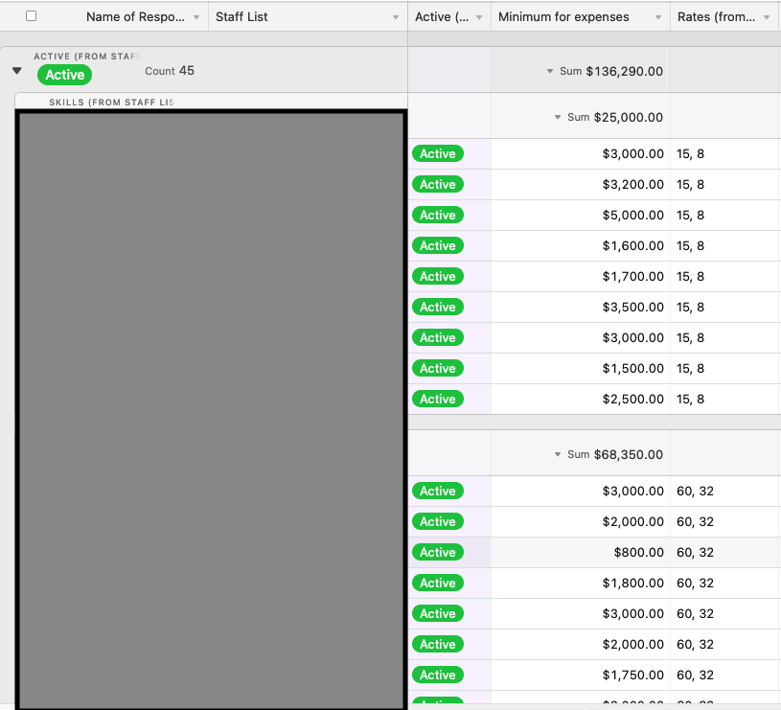Select rates cell 60, 32 in $800.00 row
Screen dimensions: 781x710
pyautogui.click(x=725, y=553)
